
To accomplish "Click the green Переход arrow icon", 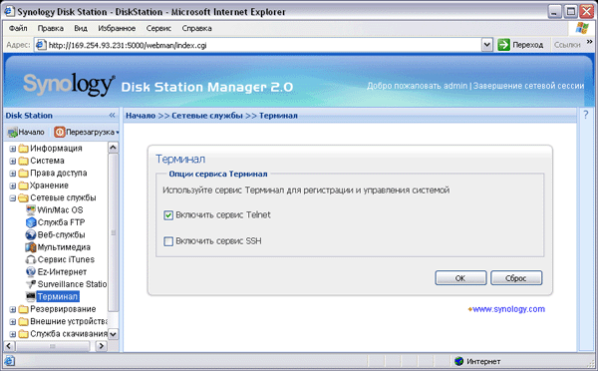I will click(x=503, y=45).
